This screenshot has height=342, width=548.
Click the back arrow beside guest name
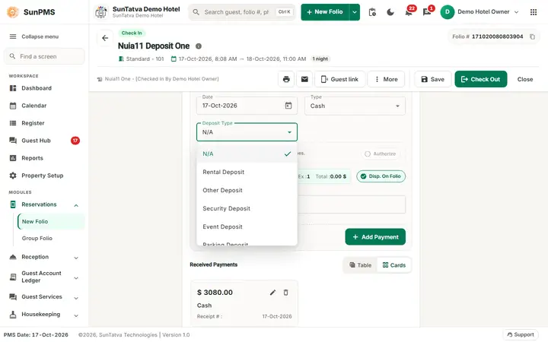105,38
